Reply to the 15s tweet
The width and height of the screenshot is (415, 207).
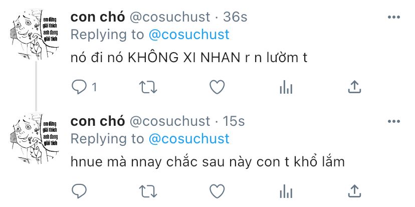coord(79,191)
